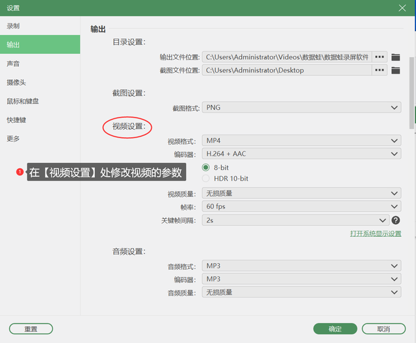Expand the audio 编码器 MP3 dropdown
This screenshot has width=416, height=343.
click(302, 279)
